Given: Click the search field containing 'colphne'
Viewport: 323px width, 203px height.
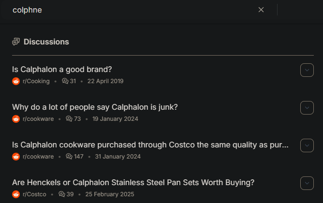Looking at the screenshot, I should point(132,10).
